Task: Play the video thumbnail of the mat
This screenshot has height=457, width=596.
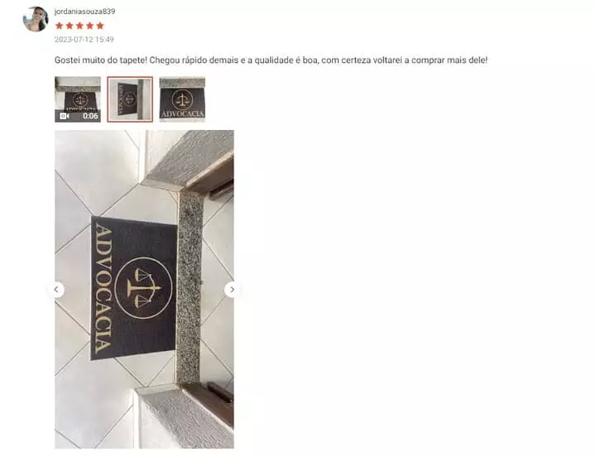Action: click(x=78, y=99)
